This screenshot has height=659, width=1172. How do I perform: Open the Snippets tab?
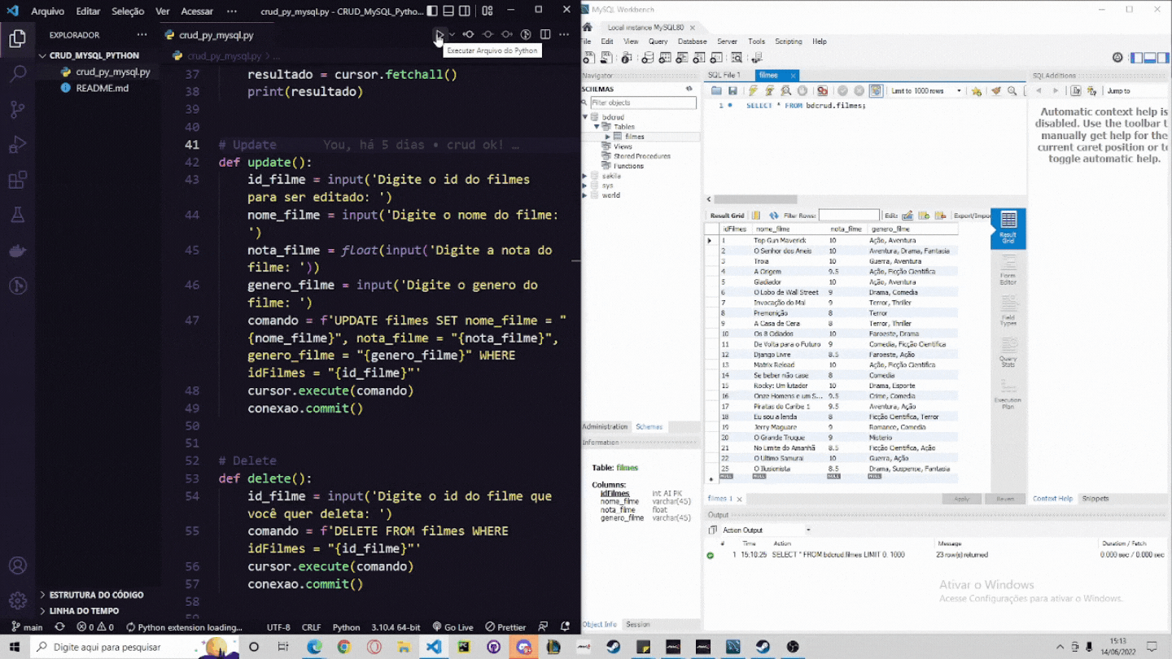pyautogui.click(x=1095, y=499)
